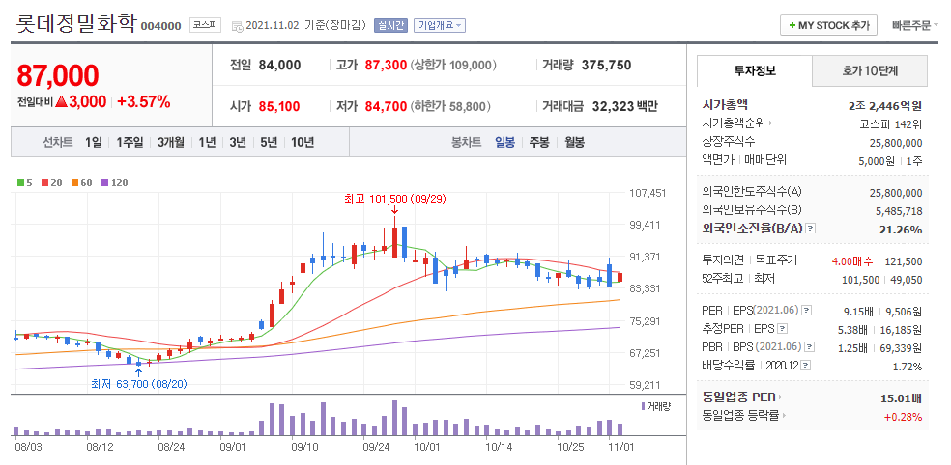Click the 09/24 date label on chart axis
This screenshot has height=465, width=951.
click(377, 447)
